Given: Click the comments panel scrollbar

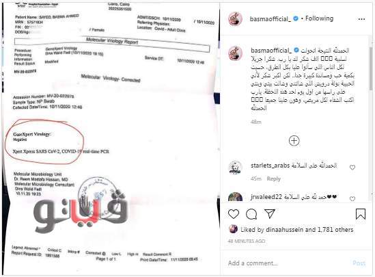Looking at the screenshot, I should point(370,68).
